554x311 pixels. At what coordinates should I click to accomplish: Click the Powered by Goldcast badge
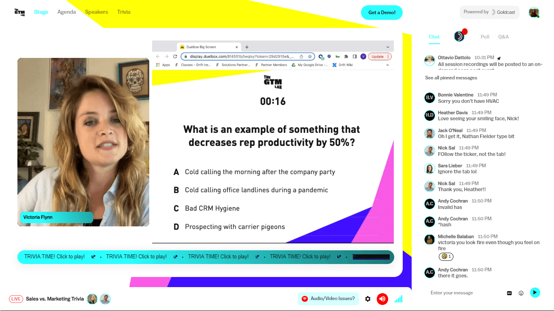coord(490,12)
